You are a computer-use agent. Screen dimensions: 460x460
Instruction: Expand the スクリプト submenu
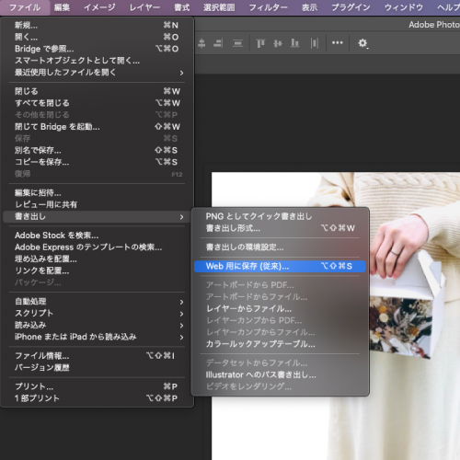click(x=97, y=313)
